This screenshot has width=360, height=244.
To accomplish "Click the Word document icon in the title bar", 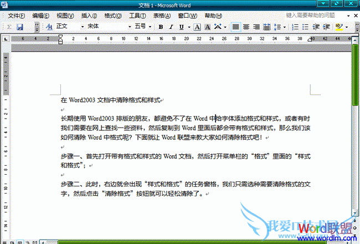I will 4,4.
